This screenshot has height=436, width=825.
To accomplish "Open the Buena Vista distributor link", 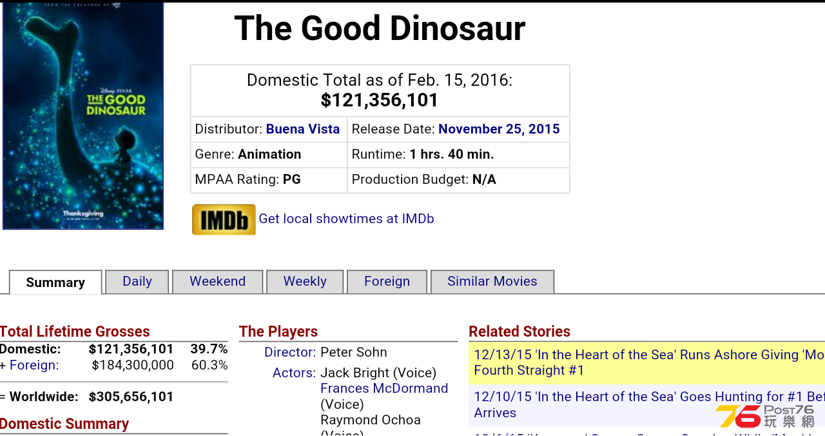I will 303,129.
